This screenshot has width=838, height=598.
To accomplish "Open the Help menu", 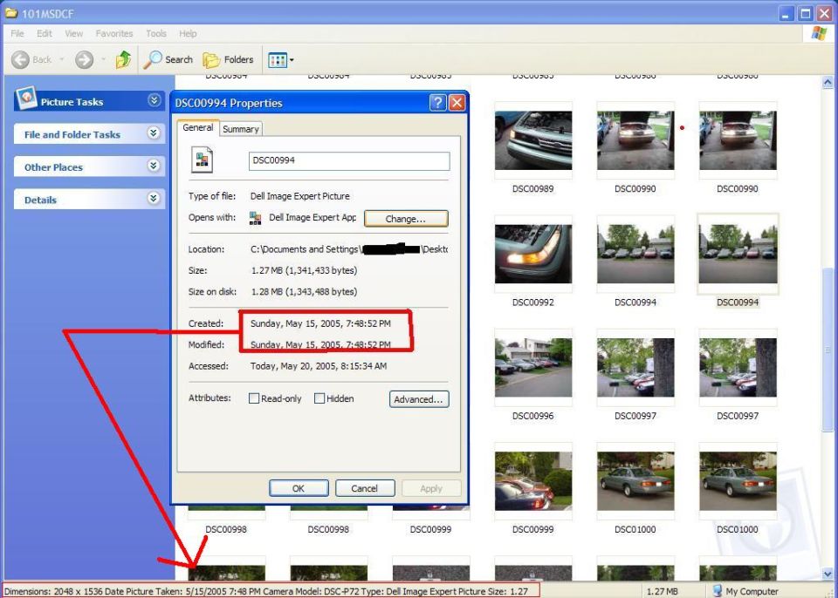I will (x=188, y=34).
